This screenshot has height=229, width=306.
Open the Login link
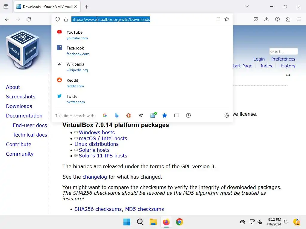pyautogui.click(x=259, y=59)
